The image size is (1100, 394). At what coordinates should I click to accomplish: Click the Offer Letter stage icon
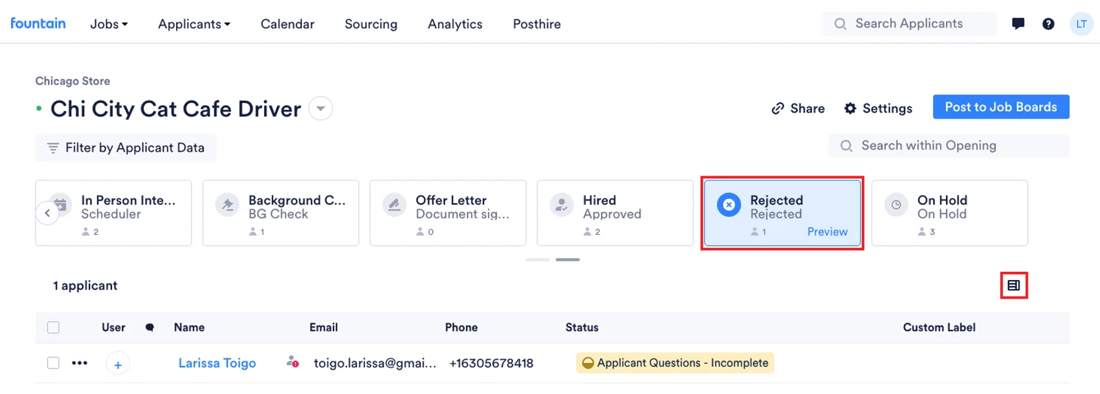pyautogui.click(x=394, y=205)
